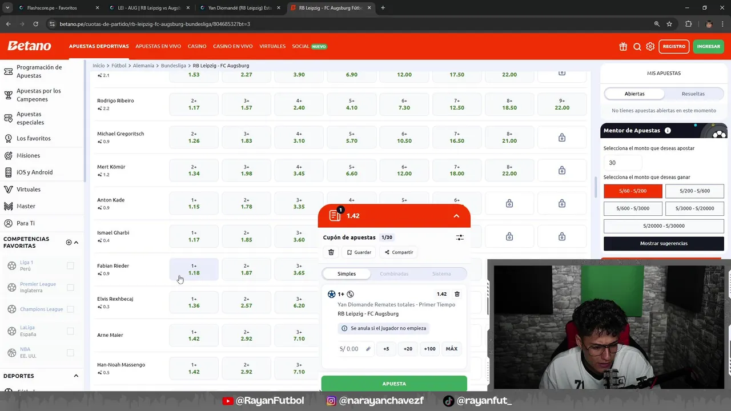This screenshot has height=411, width=731.
Task: Check the Champions League checkbox
Action: [x=70, y=309]
